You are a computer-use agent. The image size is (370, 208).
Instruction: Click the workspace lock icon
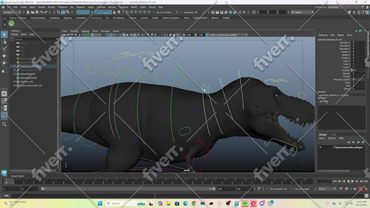point(367,7)
